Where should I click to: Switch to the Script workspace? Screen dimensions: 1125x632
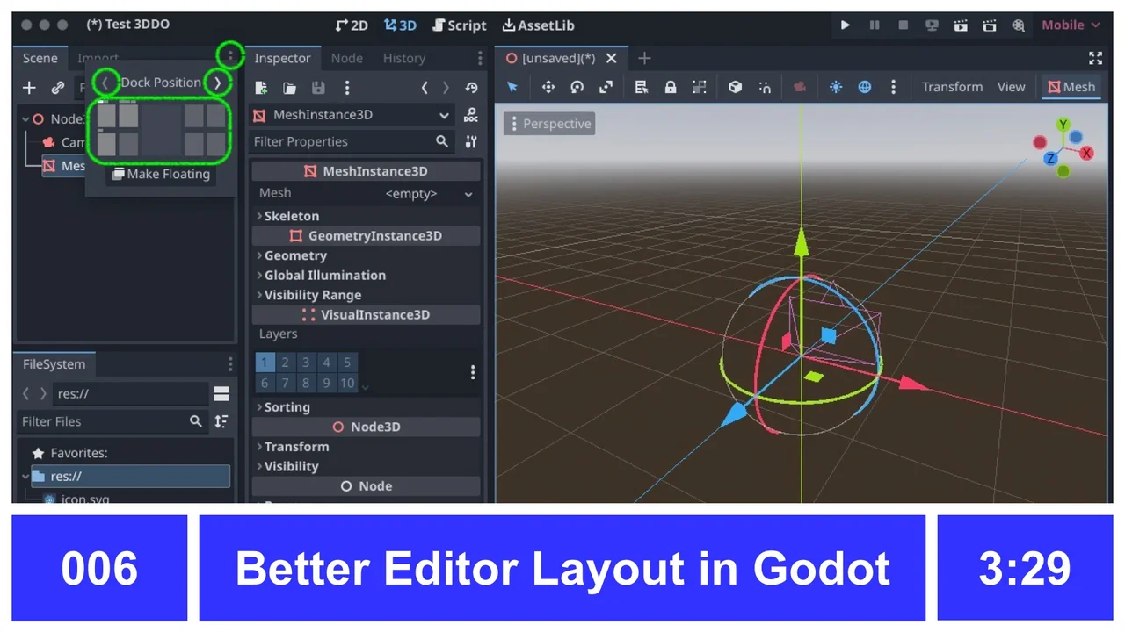(460, 25)
